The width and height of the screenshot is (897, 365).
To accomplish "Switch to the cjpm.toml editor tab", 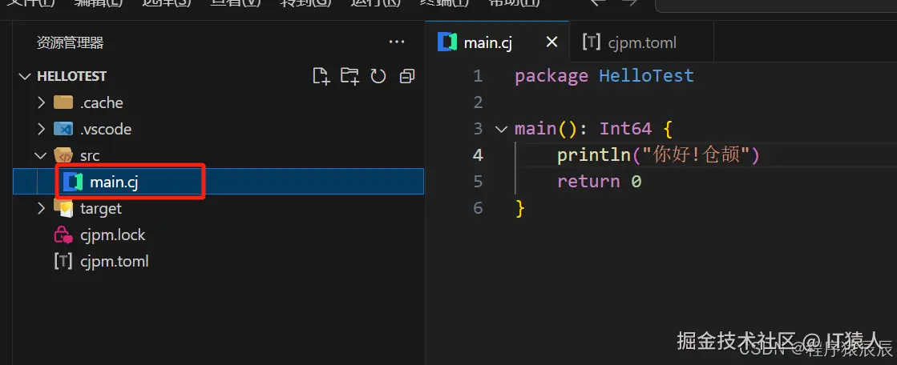I will point(629,42).
